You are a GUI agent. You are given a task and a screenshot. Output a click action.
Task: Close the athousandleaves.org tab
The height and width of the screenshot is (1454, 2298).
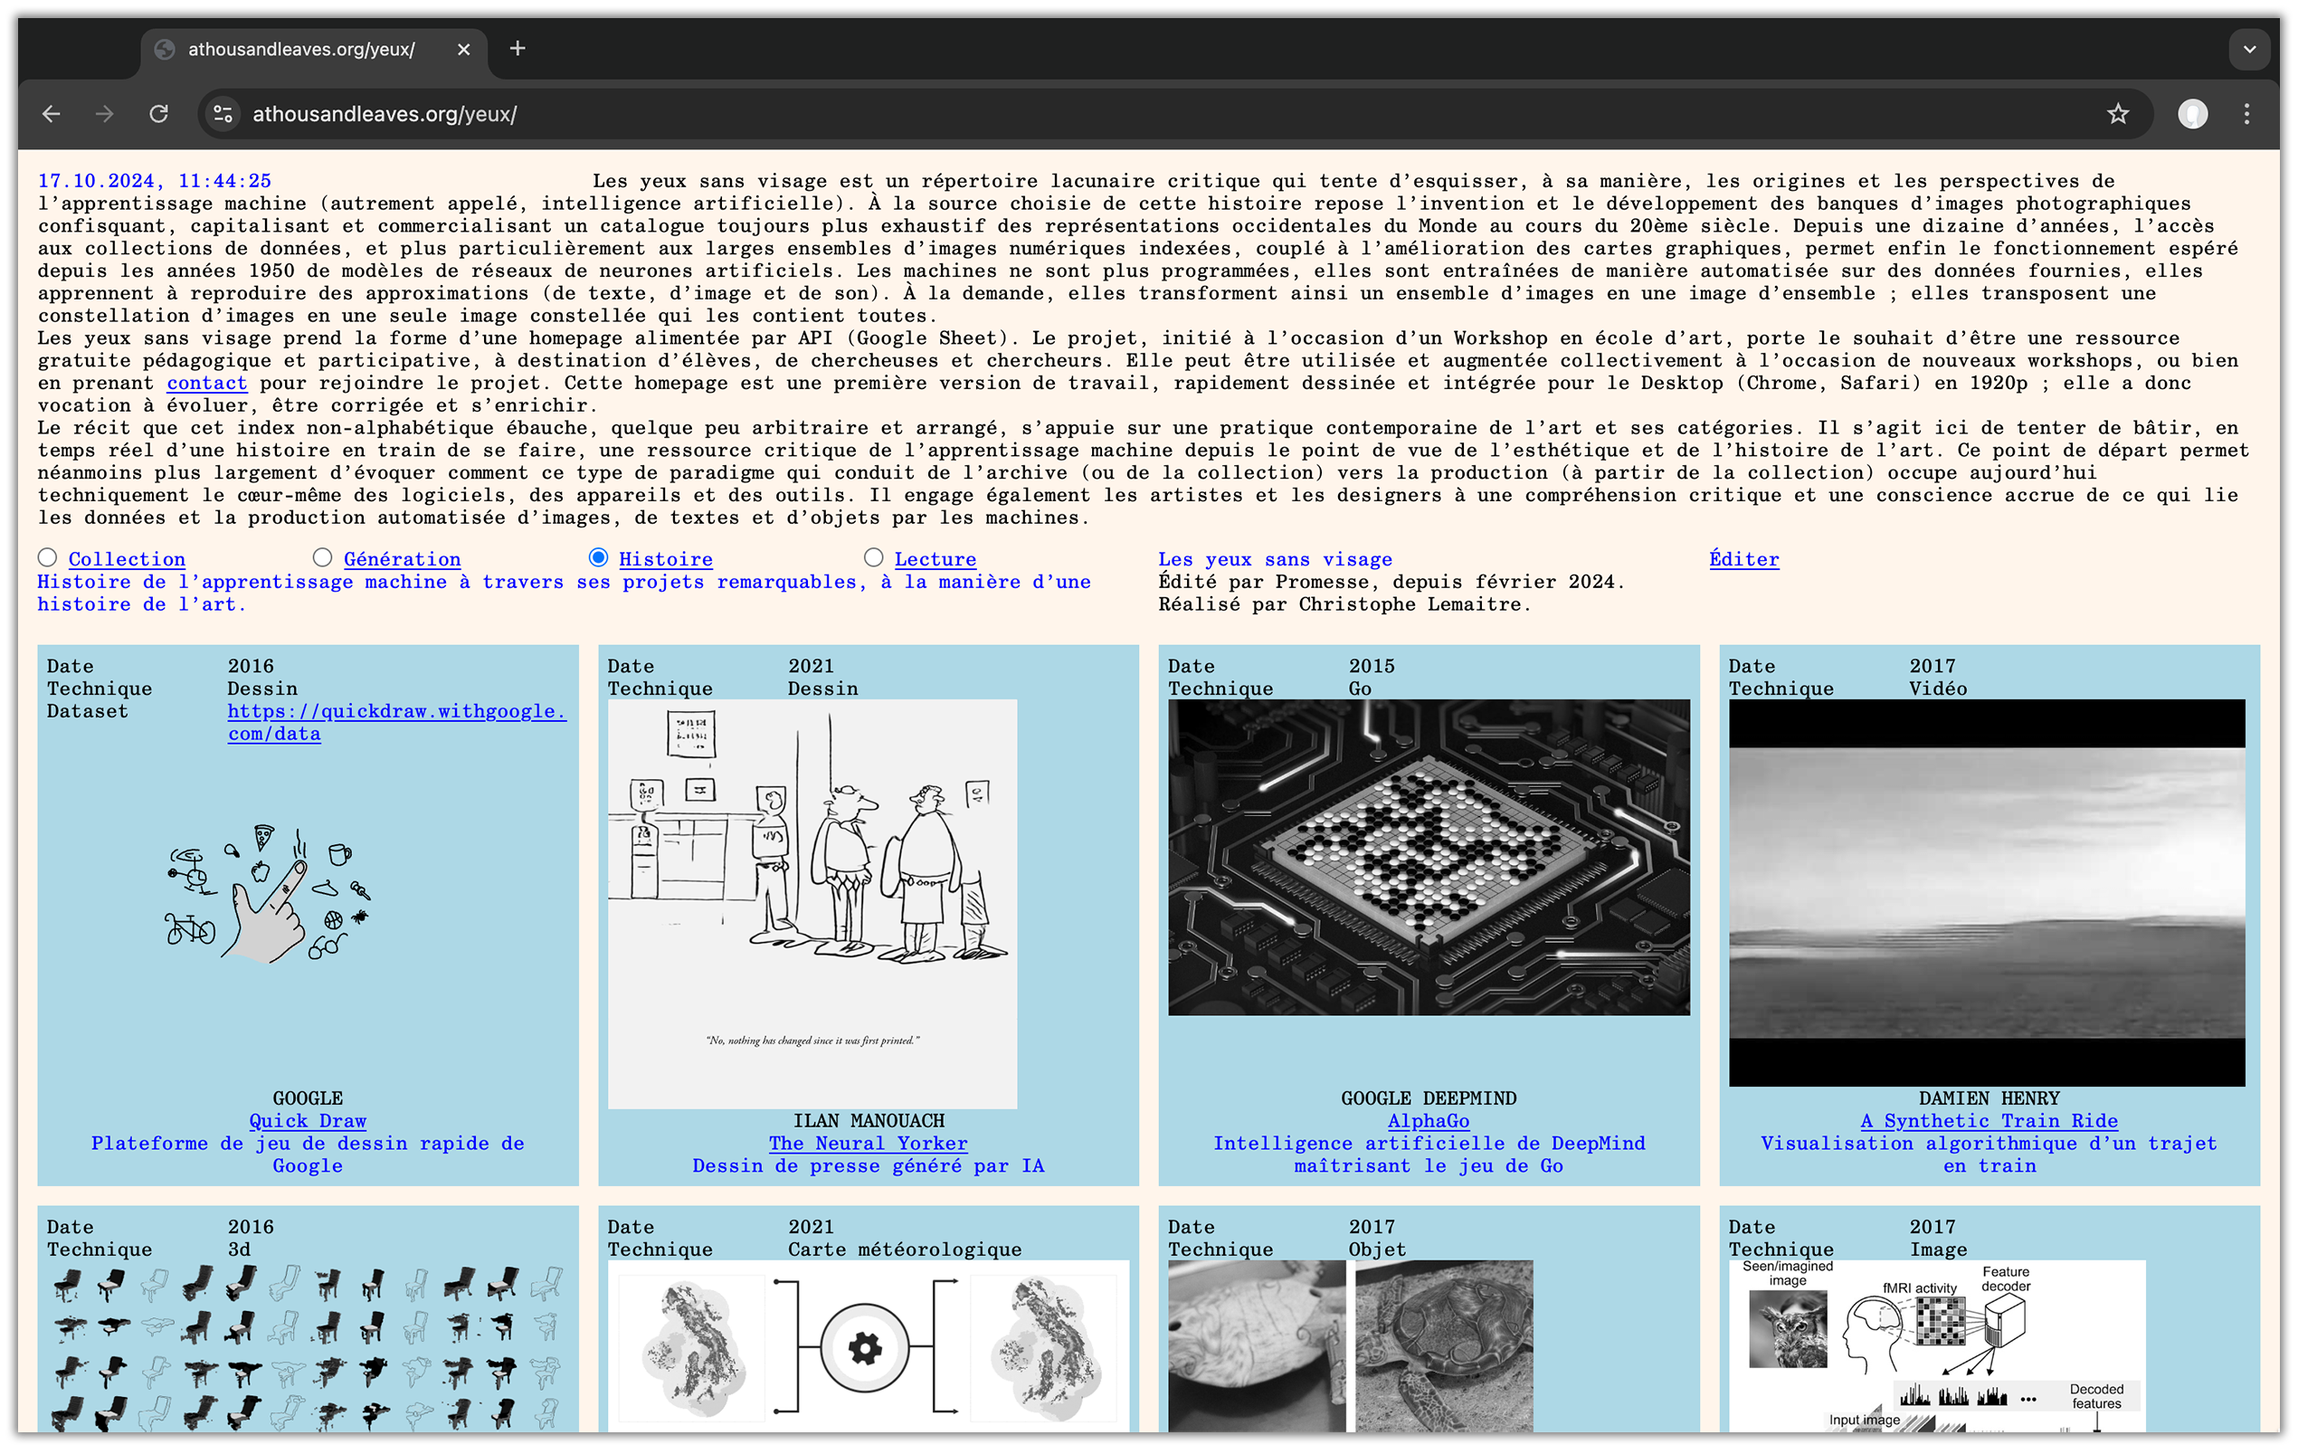click(x=464, y=50)
